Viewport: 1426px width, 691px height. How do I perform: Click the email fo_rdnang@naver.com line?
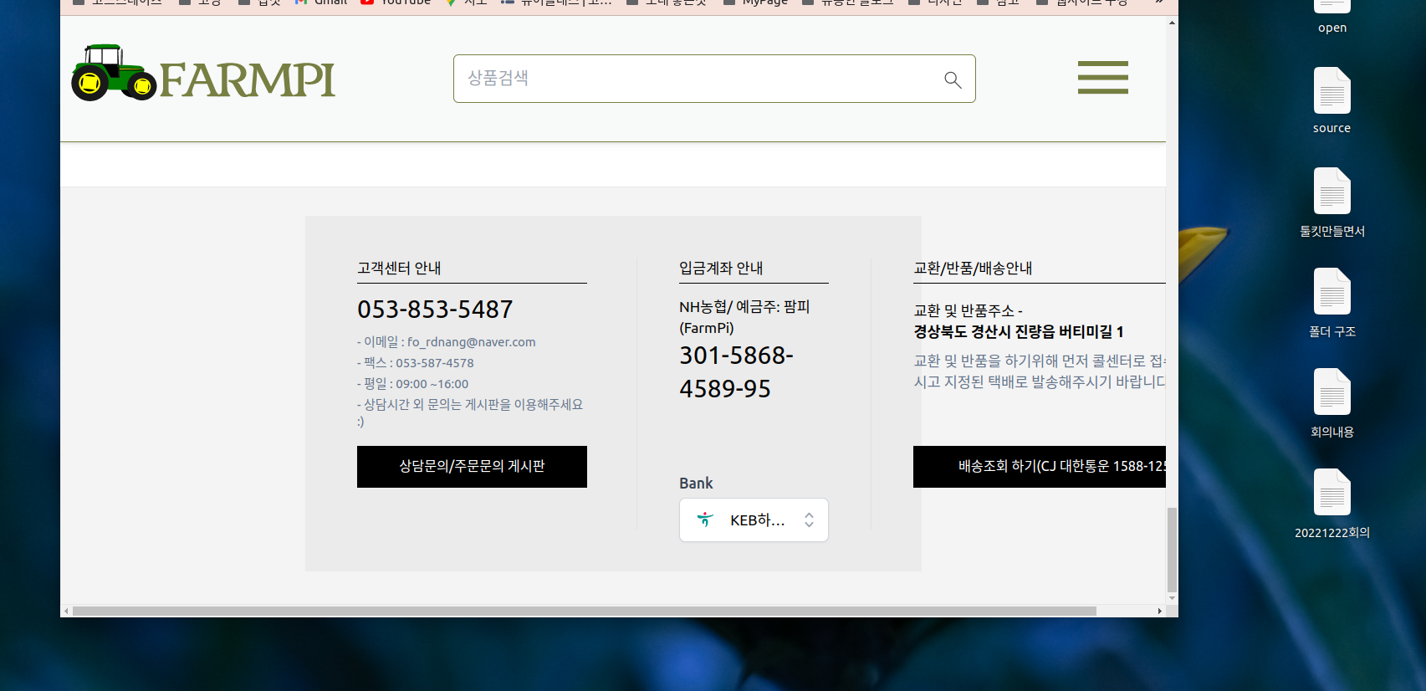[447, 342]
